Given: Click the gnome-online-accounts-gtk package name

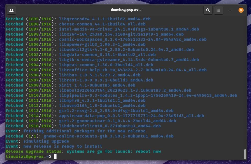Looking at the screenshot, I should coord(108,136).
